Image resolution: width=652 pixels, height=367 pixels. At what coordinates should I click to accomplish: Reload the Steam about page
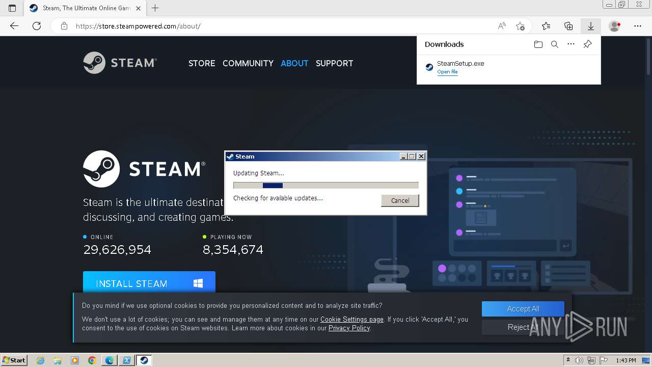[37, 26]
